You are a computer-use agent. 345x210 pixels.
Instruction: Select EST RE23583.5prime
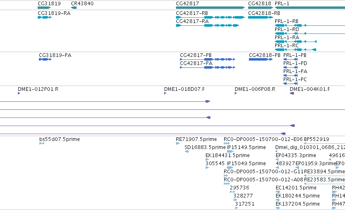325,184
